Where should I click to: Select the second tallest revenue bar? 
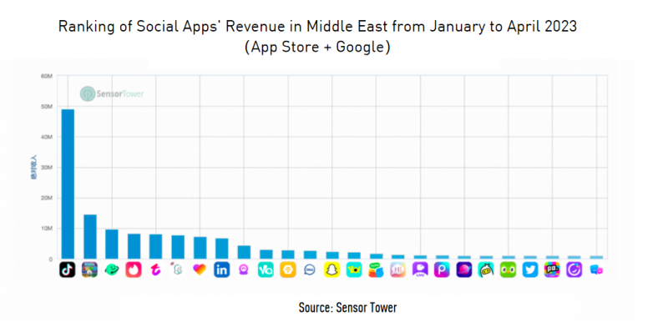(x=90, y=237)
